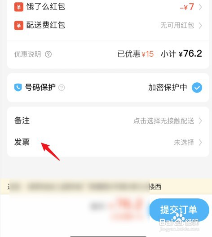Viewport: 212px width, 237px height.
Task: Submit order with 提交订单 button
Action: (179, 210)
